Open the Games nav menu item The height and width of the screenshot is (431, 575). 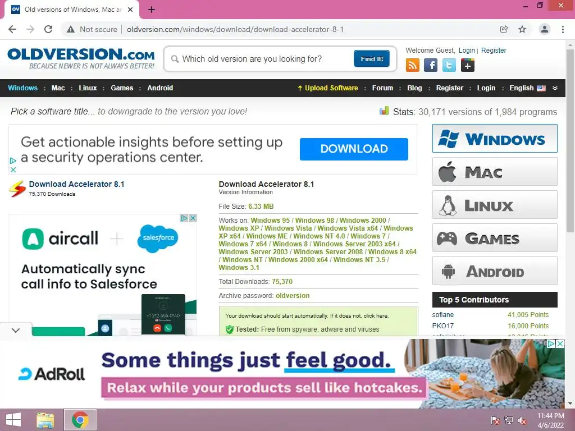[122, 88]
